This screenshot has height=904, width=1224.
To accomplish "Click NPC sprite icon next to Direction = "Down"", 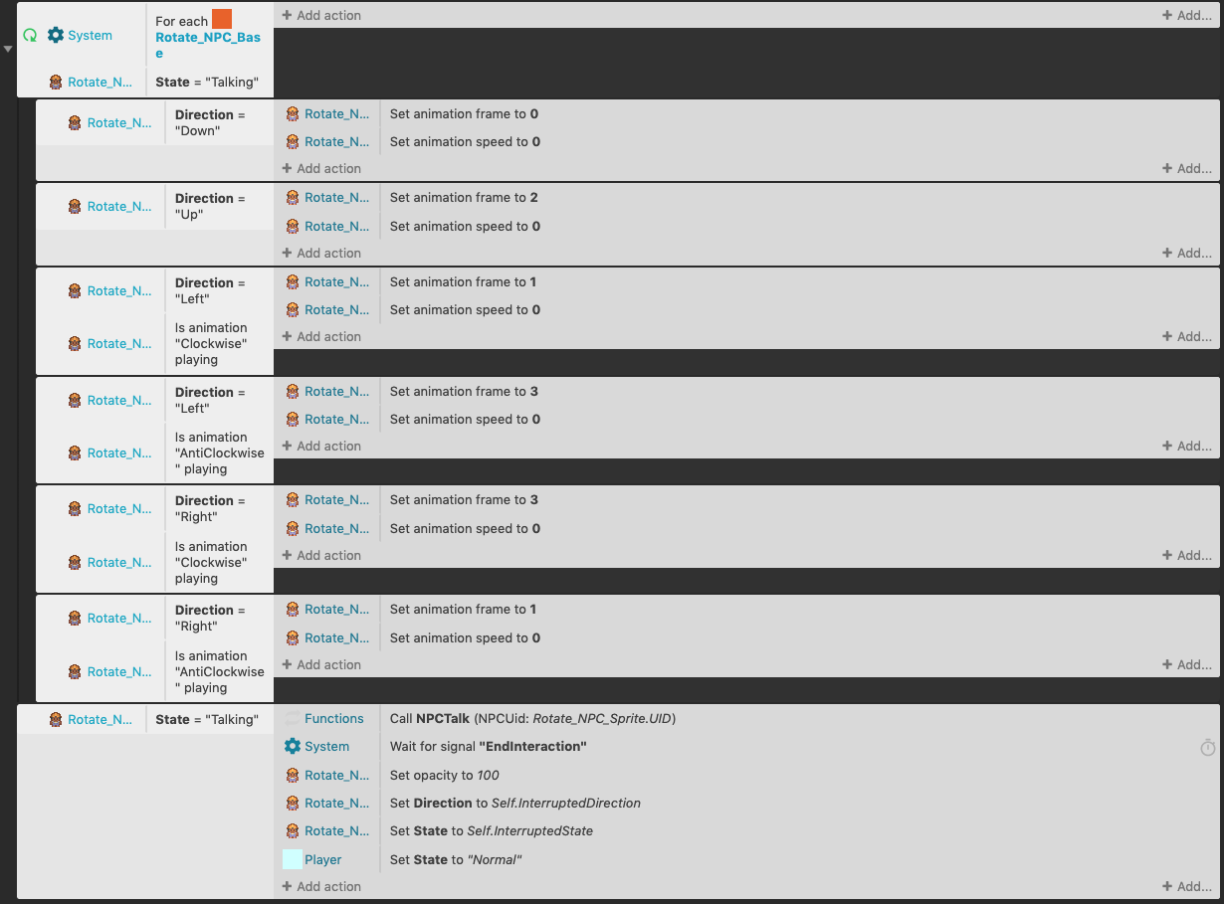I will (x=75, y=123).
